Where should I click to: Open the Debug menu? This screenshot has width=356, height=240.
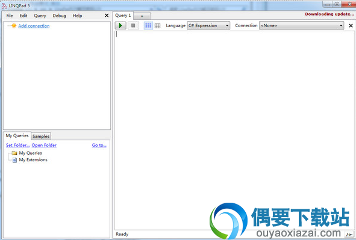(59, 16)
